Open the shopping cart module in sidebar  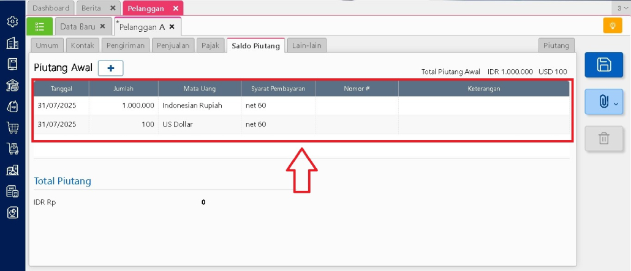coord(12,127)
